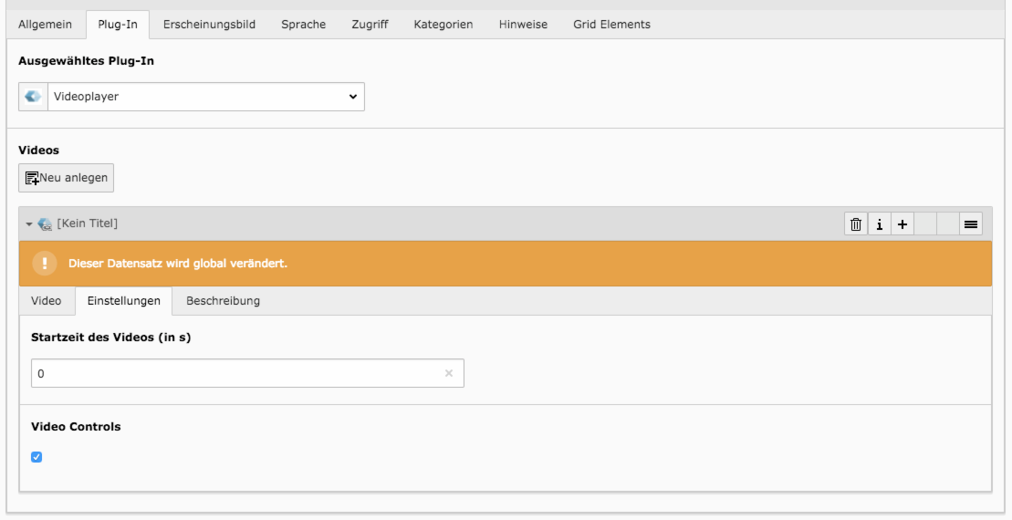Screen dimensions: 1012x520
Task: Switch to the Kategorien tab
Action: (443, 25)
